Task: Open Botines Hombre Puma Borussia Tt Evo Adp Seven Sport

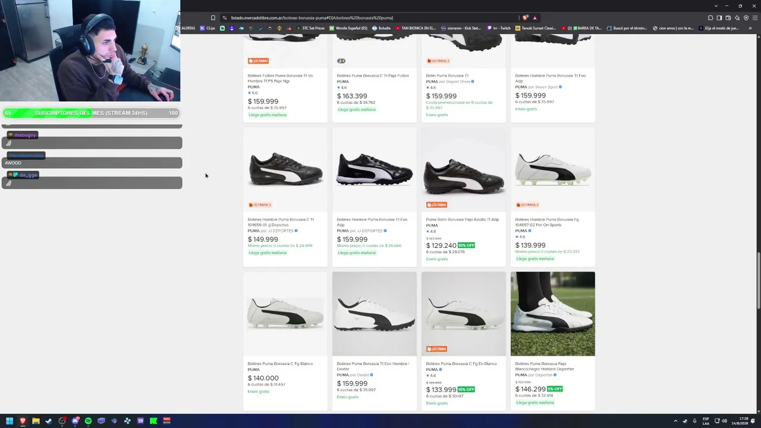Action: (x=551, y=78)
